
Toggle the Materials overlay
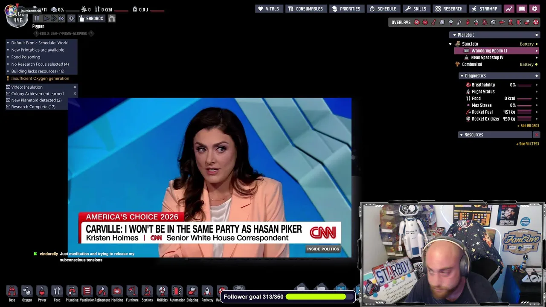pyautogui.click(x=442, y=22)
